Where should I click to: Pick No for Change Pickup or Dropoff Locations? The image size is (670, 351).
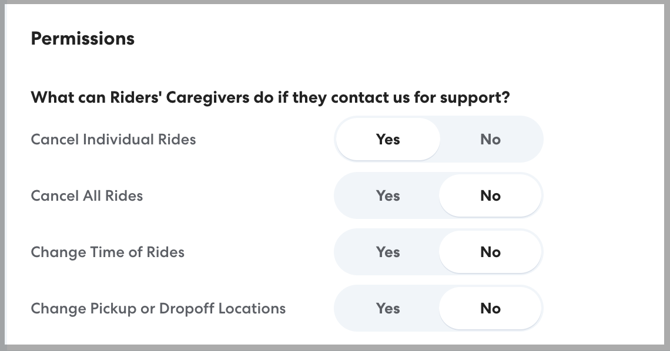[x=490, y=308]
